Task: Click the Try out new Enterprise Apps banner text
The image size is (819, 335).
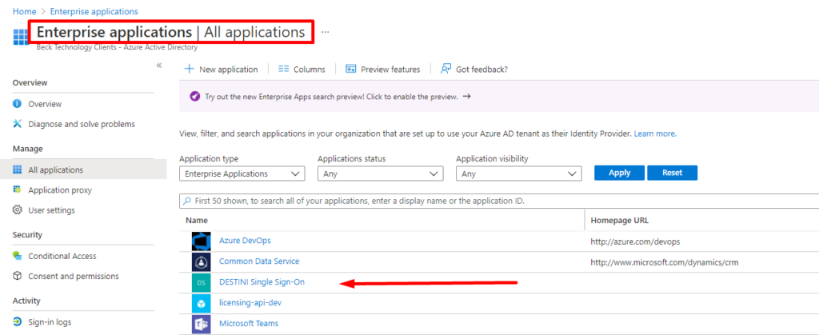Action: pyautogui.click(x=332, y=97)
